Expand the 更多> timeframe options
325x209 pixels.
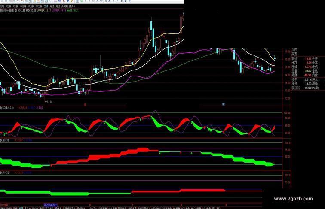click(x=72, y=6)
